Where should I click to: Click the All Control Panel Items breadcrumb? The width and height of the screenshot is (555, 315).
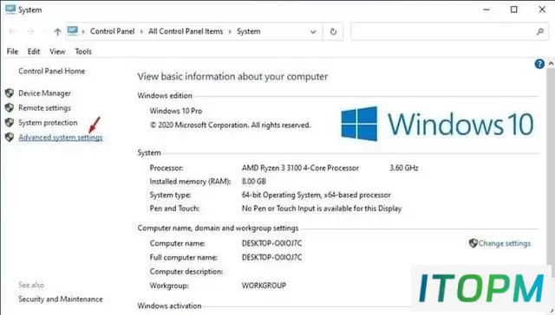pos(186,31)
